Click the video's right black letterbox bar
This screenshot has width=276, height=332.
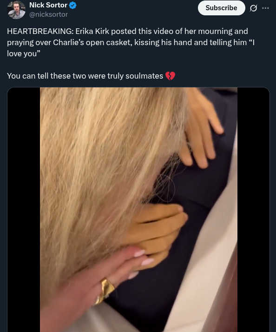tap(253, 210)
